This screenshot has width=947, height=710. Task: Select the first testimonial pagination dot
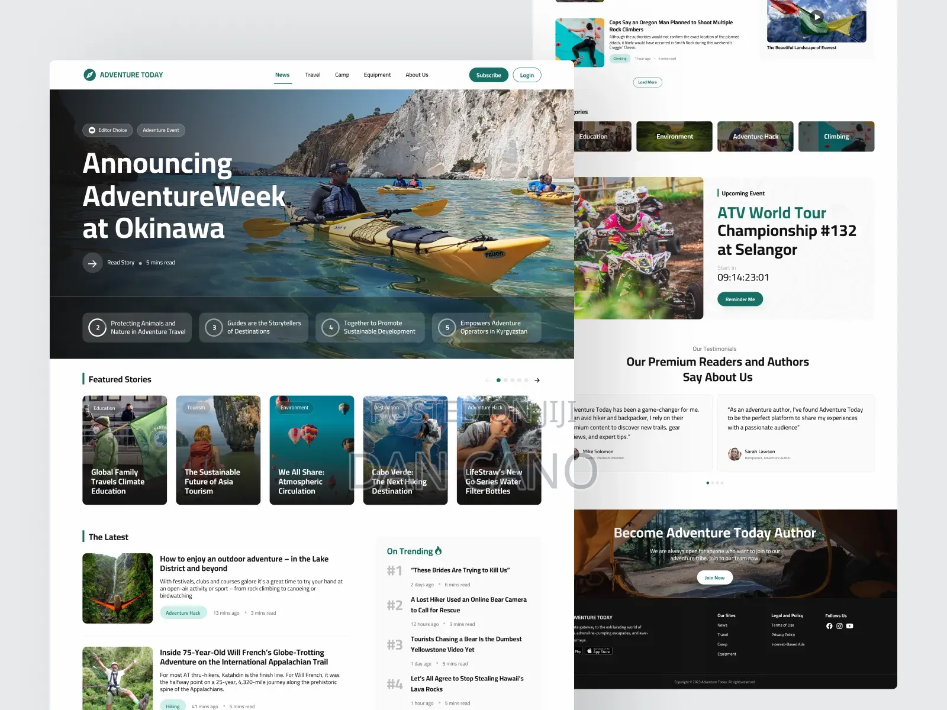click(x=708, y=483)
